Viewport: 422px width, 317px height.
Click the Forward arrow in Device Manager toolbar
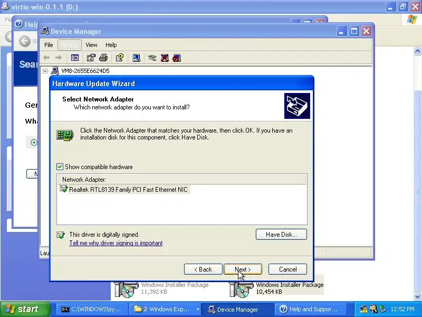click(x=59, y=58)
